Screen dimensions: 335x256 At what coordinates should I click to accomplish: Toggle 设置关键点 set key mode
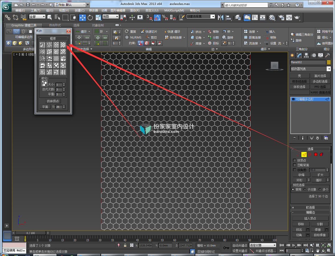coord(240,251)
